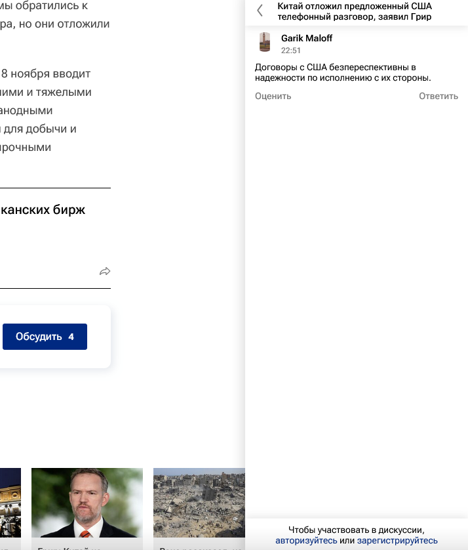Open the headline ending in 'канских бирж'
468x550 pixels.
43,210
